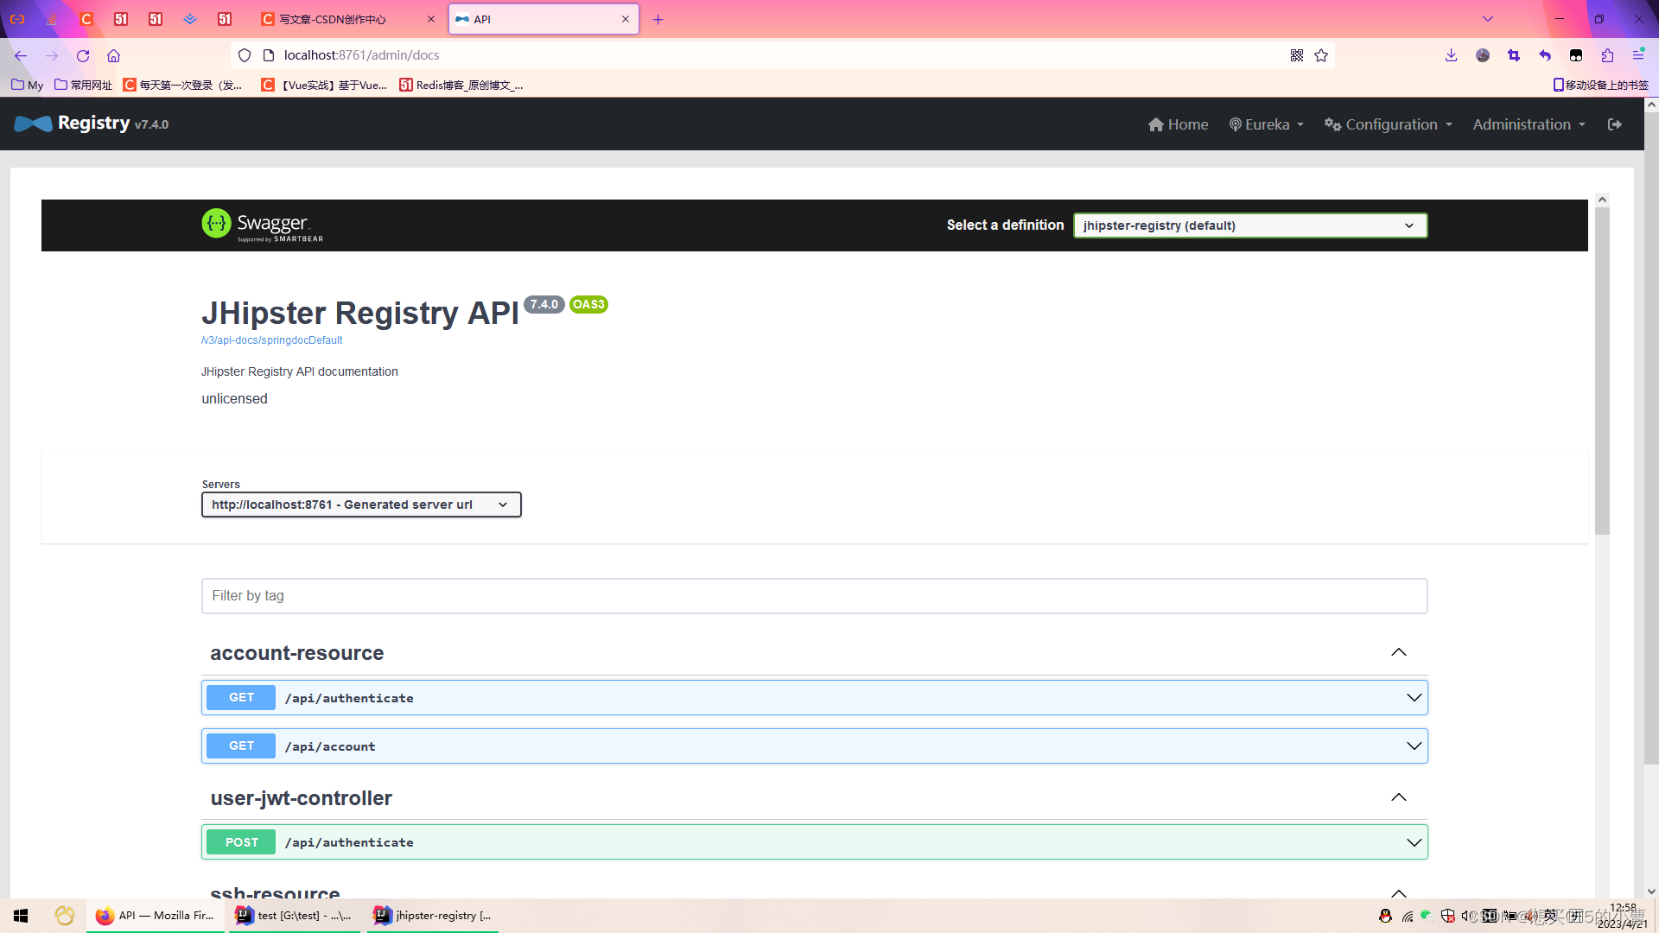Image resolution: width=1659 pixels, height=933 pixels.
Task: Click the inner Swagger panel scrollbar
Action: (x=1602, y=371)
